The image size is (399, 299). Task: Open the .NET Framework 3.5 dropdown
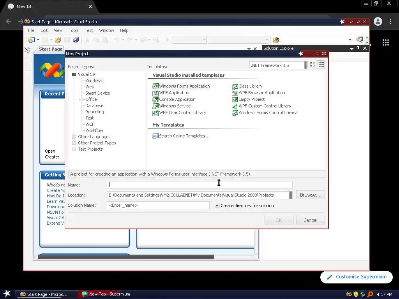pos(305,65)
